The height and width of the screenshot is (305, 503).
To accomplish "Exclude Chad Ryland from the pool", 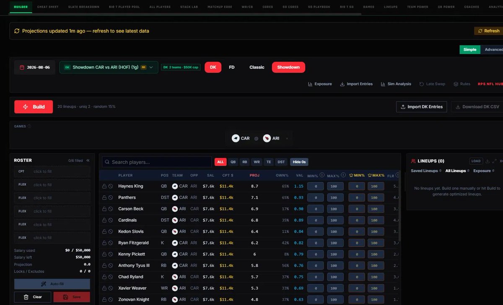I will click(x=111, y=277).
